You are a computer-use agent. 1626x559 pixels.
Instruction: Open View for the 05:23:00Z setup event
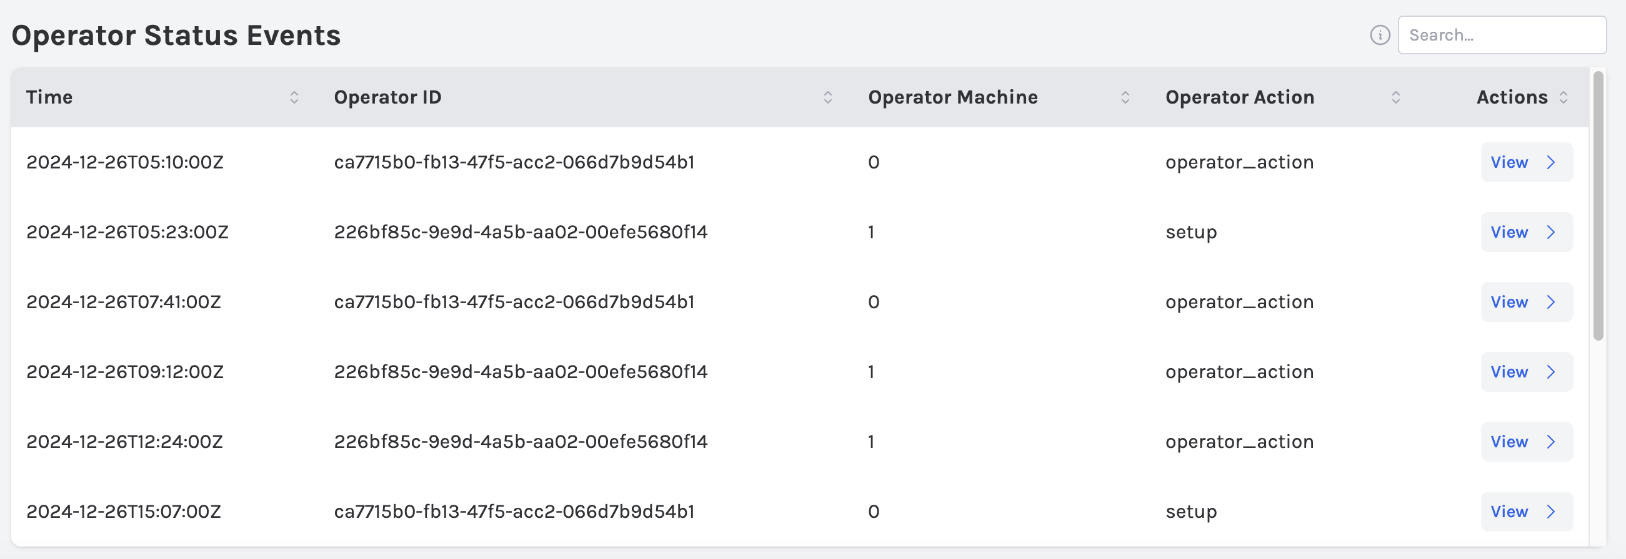click(1525, 233)
